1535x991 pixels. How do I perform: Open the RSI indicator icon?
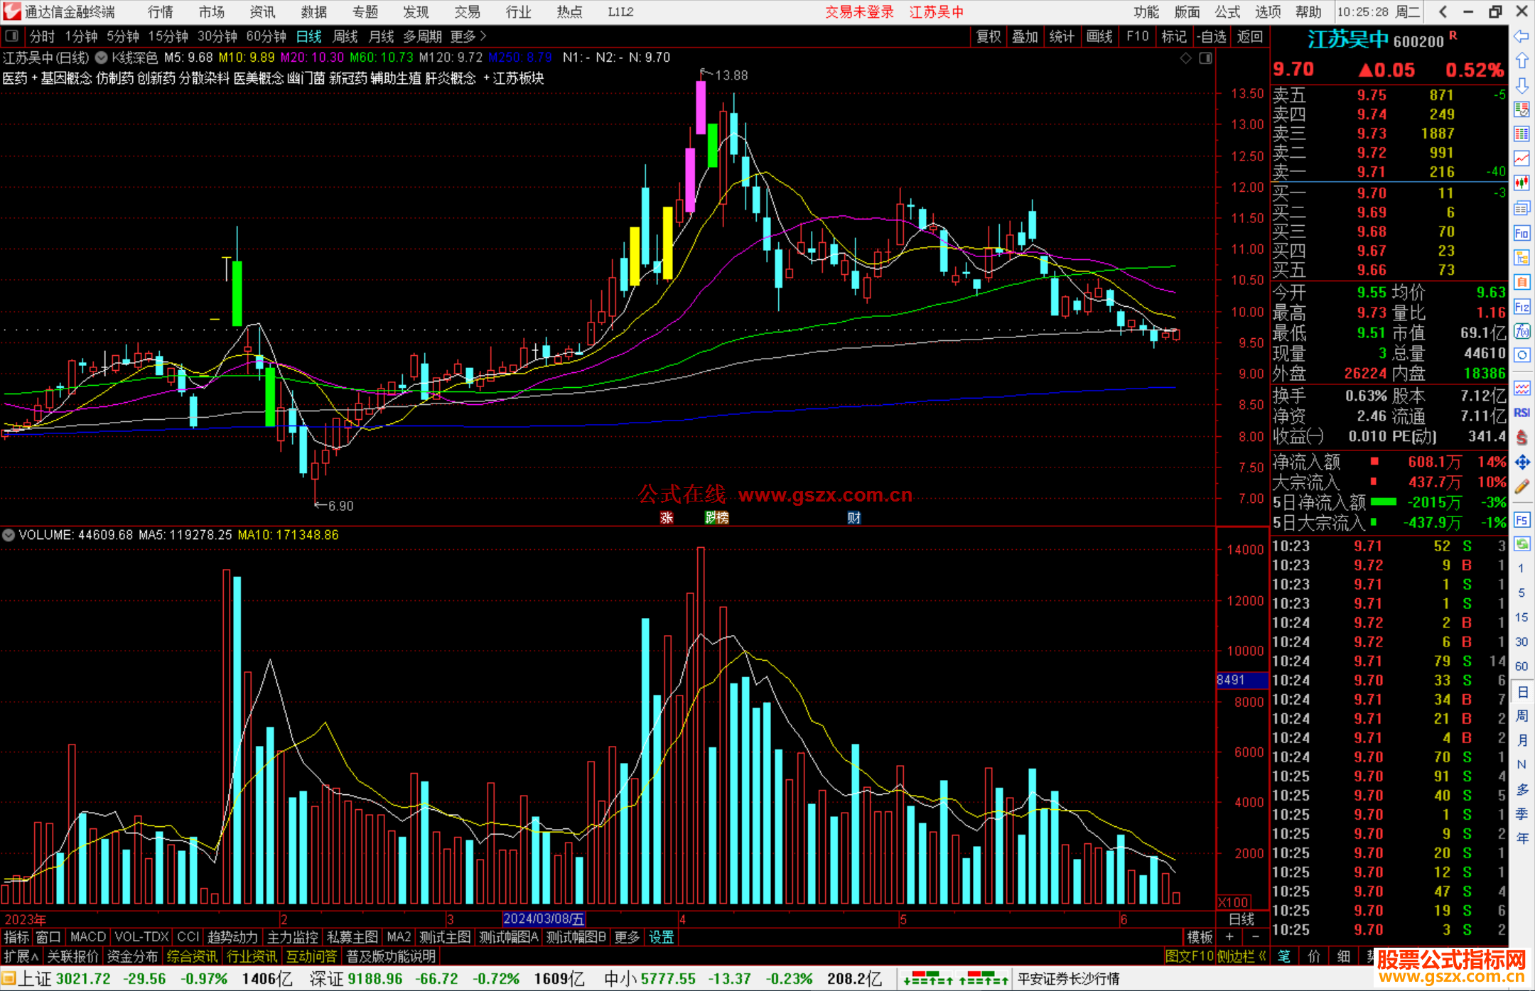pyautogui.click(x=1521, y=413)
